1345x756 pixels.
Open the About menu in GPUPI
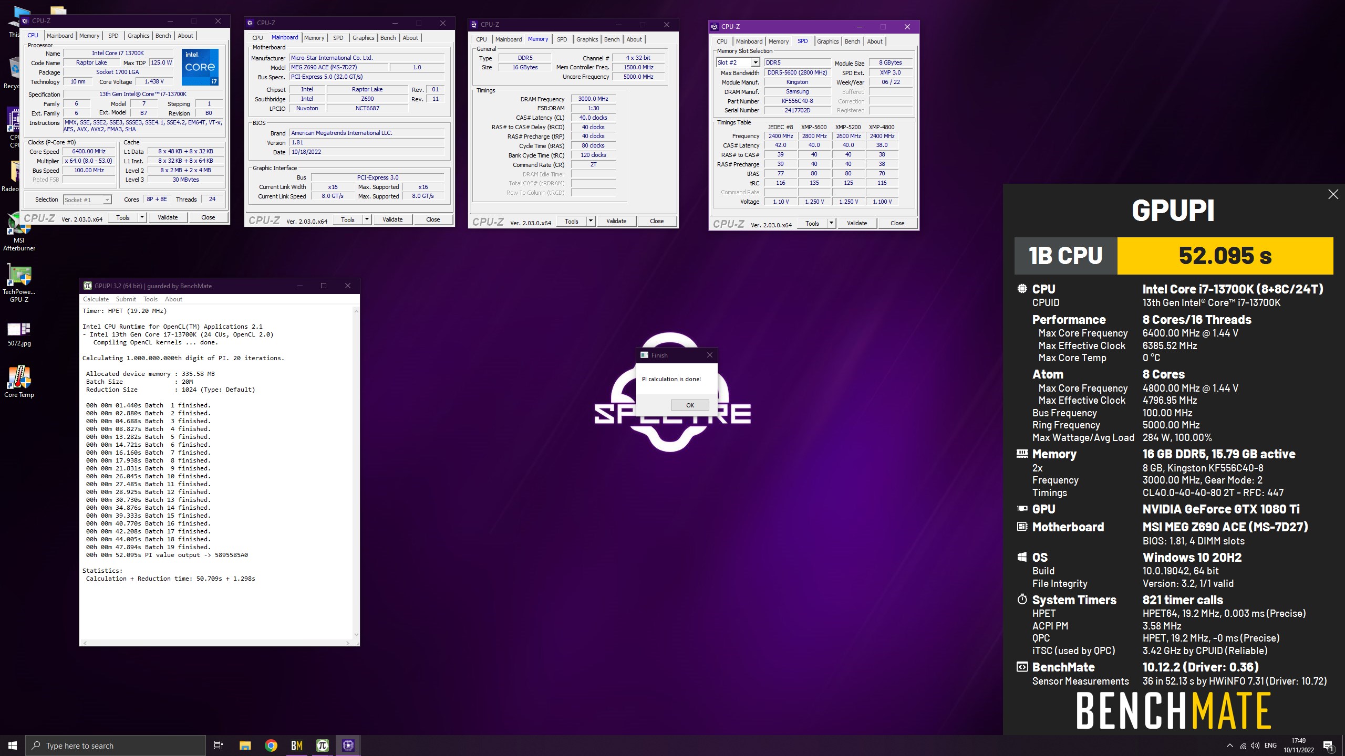click(173, 299)
